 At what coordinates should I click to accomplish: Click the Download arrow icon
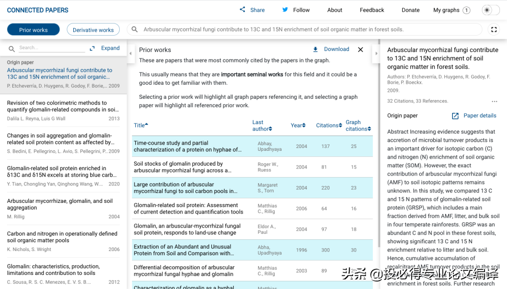coord(315,49)
